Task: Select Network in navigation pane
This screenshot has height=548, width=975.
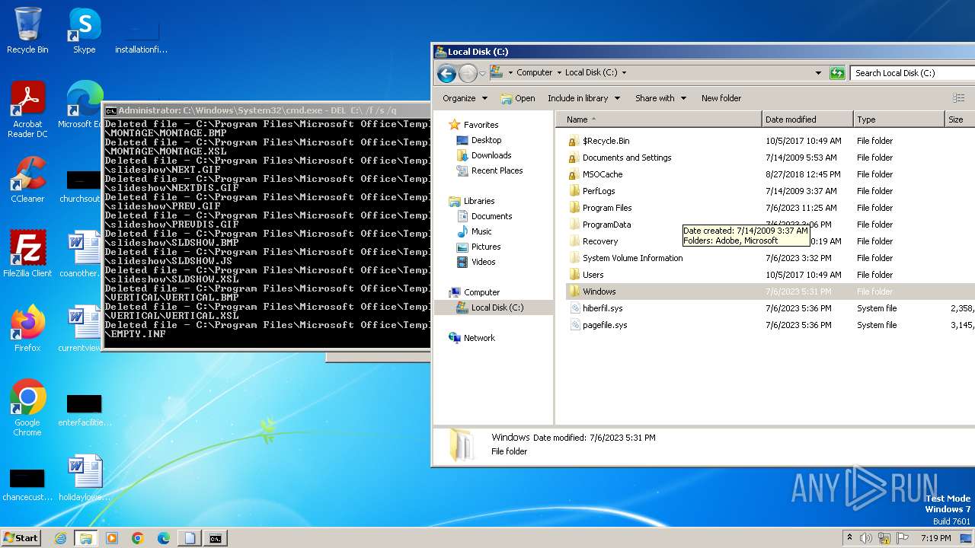Action: click(479, 338)
